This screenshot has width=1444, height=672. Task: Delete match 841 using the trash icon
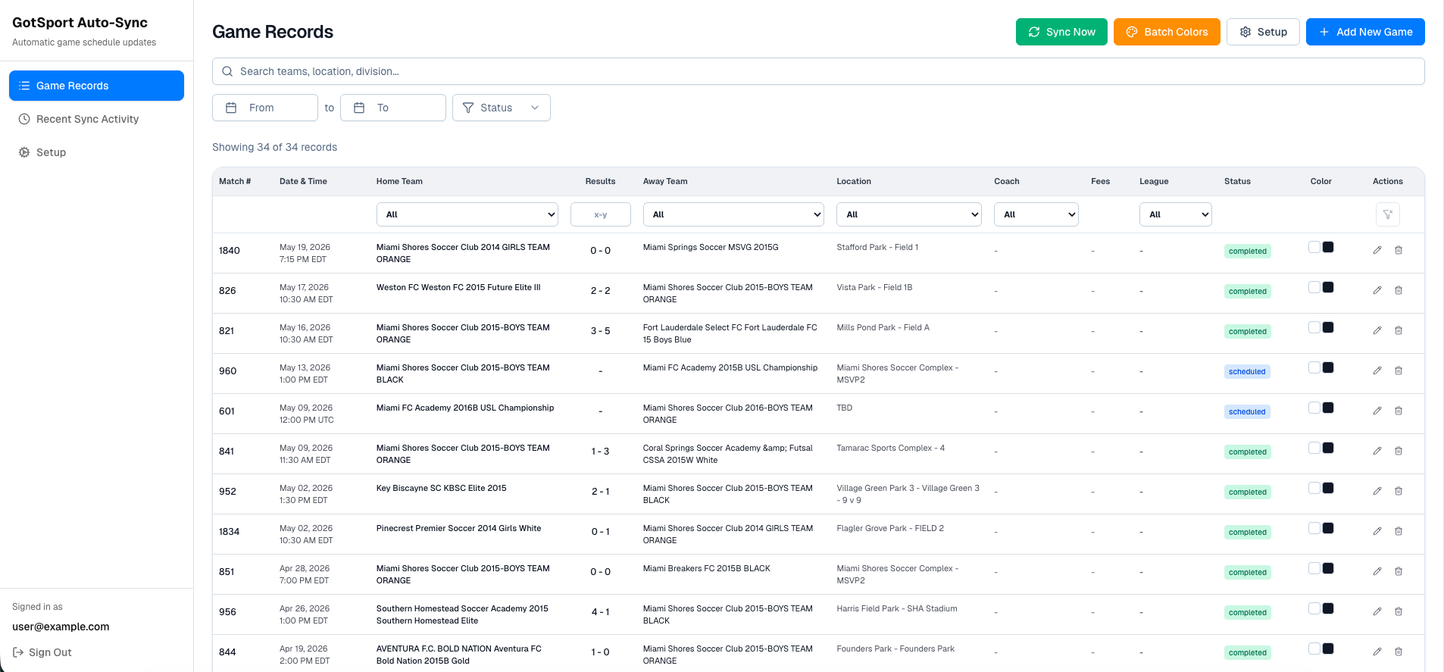(x=1399, y=451)
